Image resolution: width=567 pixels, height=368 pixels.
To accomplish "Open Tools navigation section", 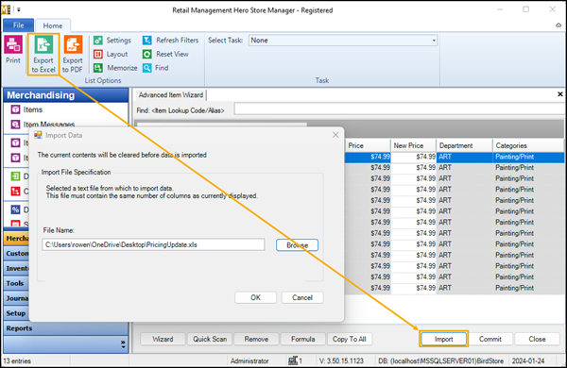I will tap(16, 283).
